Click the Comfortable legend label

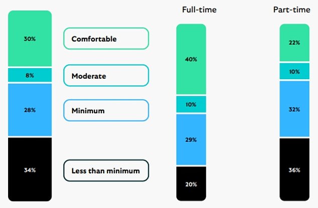pos(106,39)
